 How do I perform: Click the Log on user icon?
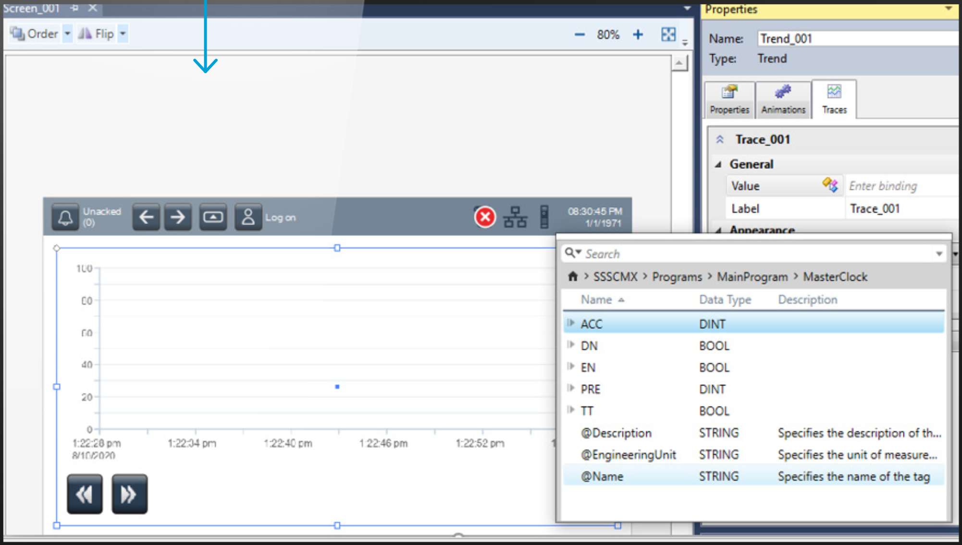pyautogui.click(x=248, y=217)
